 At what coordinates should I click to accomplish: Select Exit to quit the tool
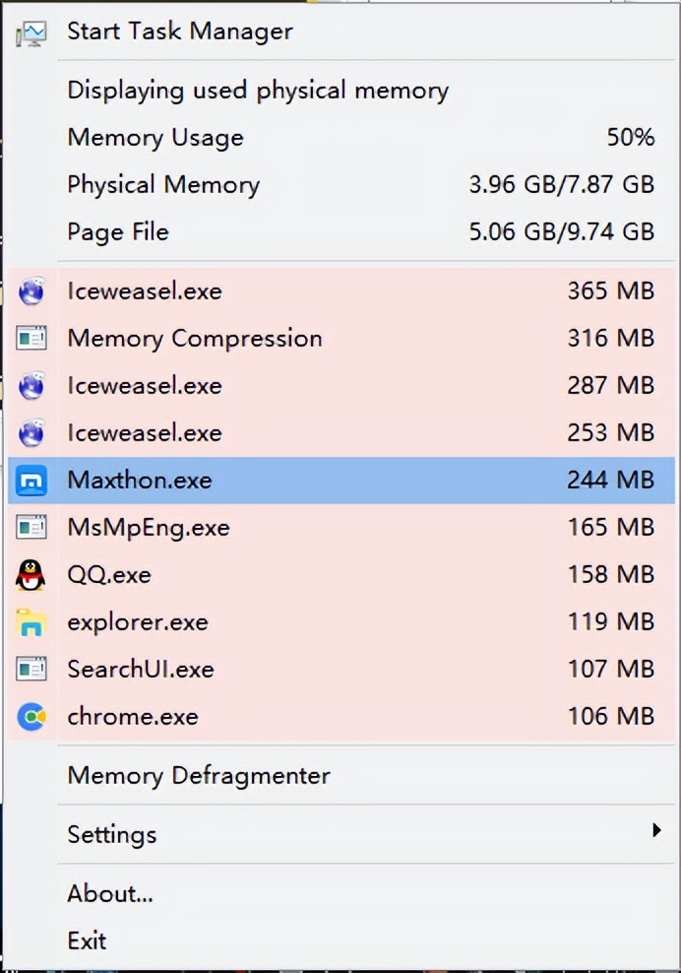pos(87,941)
